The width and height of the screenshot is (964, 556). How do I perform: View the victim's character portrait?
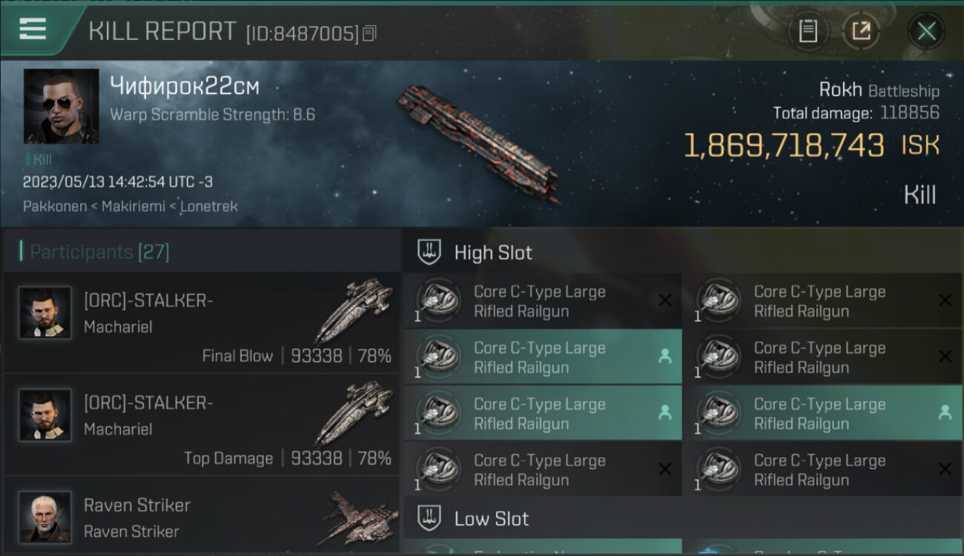(x=61, y=106)
